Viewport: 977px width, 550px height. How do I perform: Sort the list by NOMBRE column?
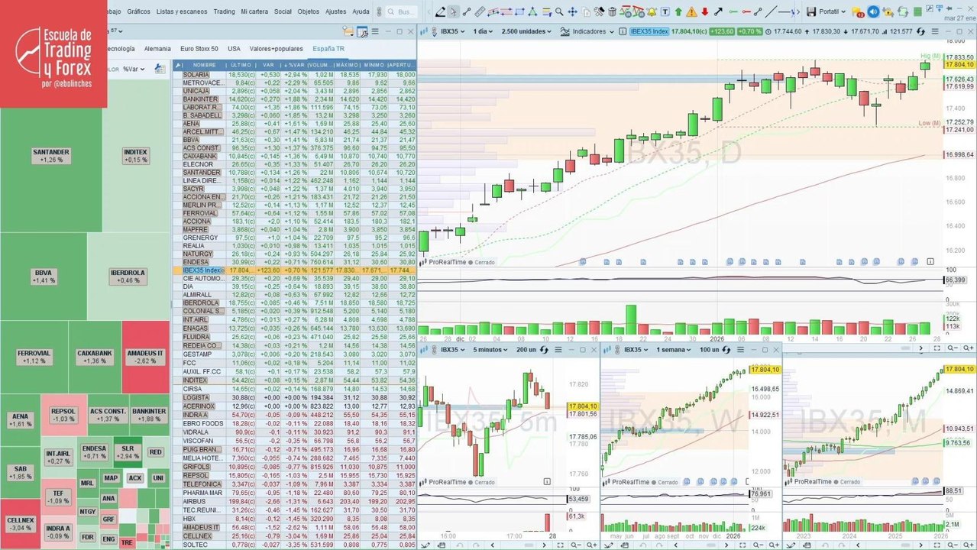click(x=204, y=65)
